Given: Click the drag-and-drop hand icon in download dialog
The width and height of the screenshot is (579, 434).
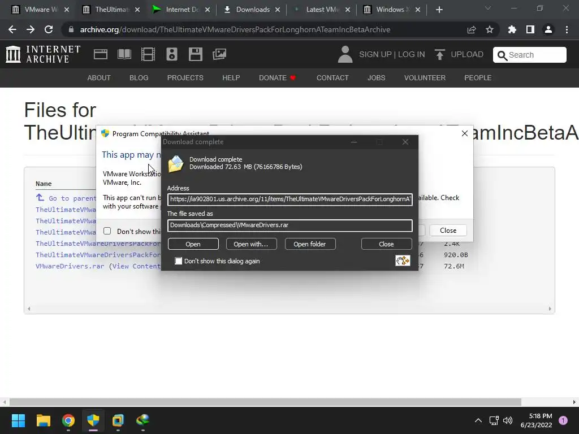Looking at the screenshot, I should pyautogui.click(x=403, y=261).
